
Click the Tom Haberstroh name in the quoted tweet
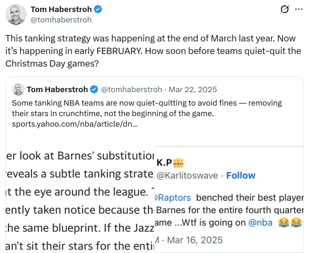click(57, 89)
